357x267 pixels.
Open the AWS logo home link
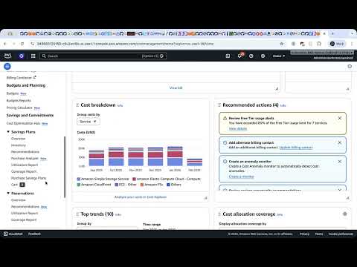click(x=8, y=56)
